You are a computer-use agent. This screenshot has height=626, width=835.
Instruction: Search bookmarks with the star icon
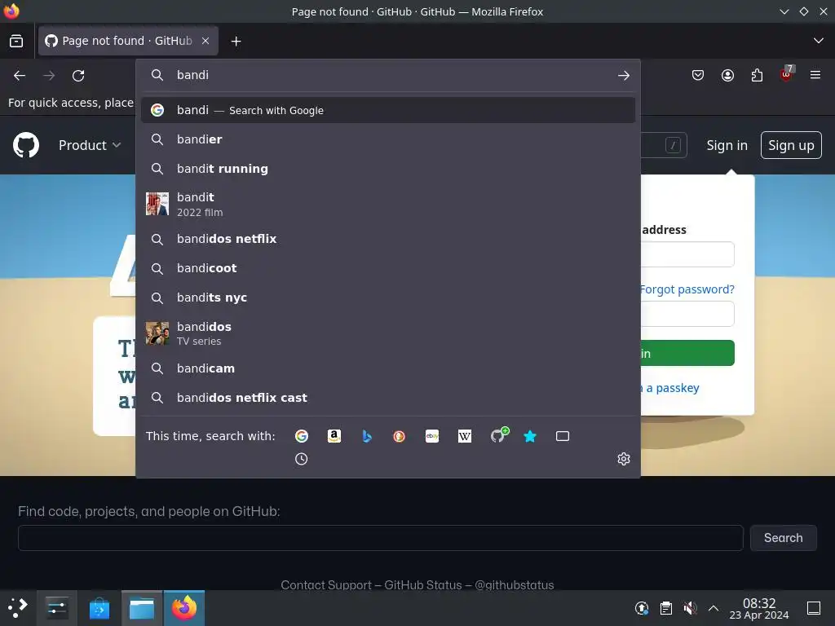pyautogui.click(x=530, y=436)
